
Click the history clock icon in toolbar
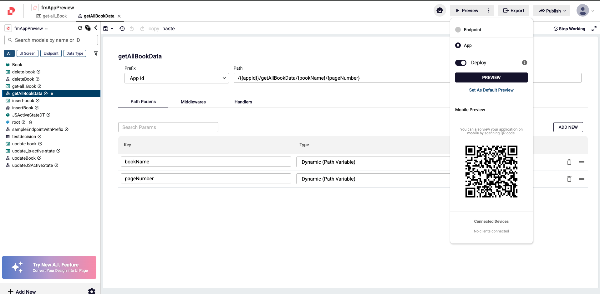pos(122,29)
